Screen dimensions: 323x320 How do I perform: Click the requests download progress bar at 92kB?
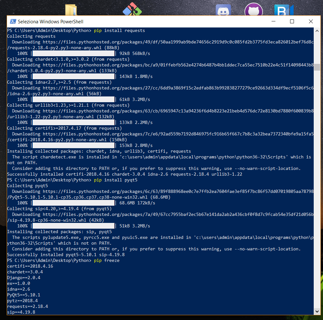[x=73, y=54]
